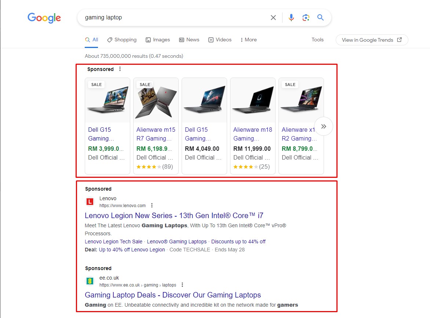Show next sponsored products with double-arrow
Image resolution: width=430 pixels, height=318 pixels.
[x=324, y=126]
